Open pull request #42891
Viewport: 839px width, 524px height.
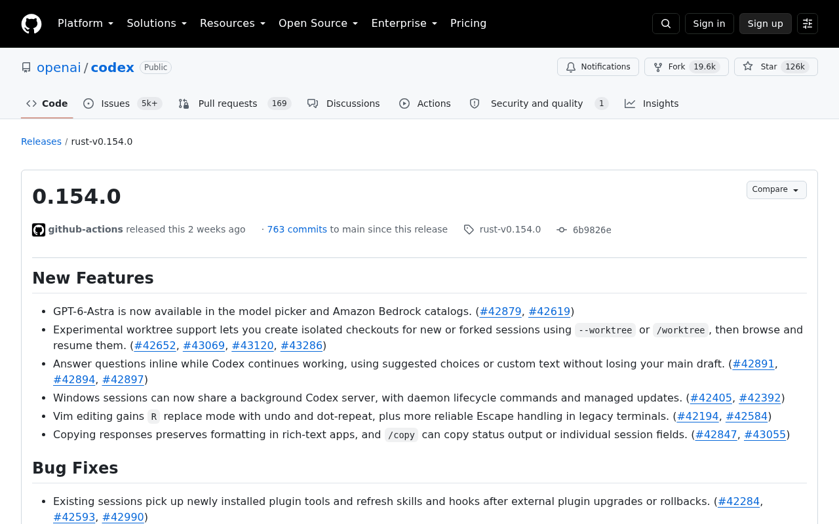click(754, 364)
